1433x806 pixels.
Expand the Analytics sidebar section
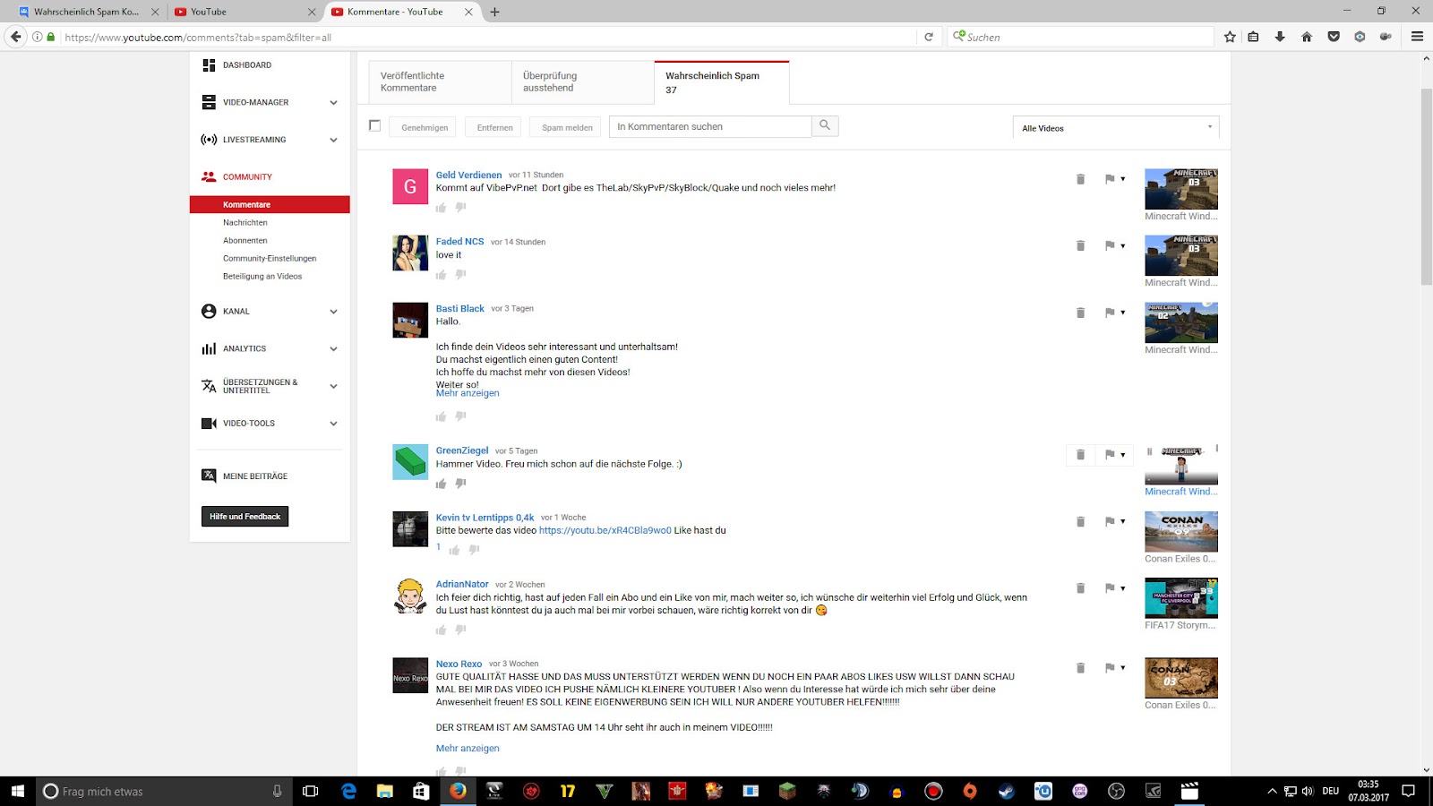tap(333, 349)
